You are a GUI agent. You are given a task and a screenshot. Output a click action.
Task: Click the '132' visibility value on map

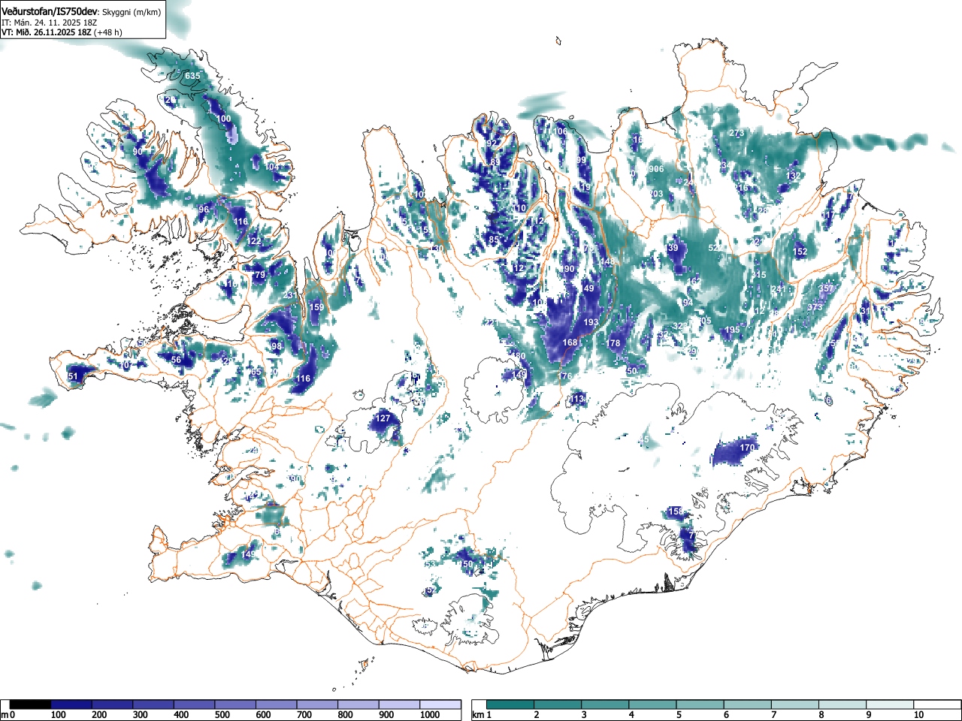793,176
